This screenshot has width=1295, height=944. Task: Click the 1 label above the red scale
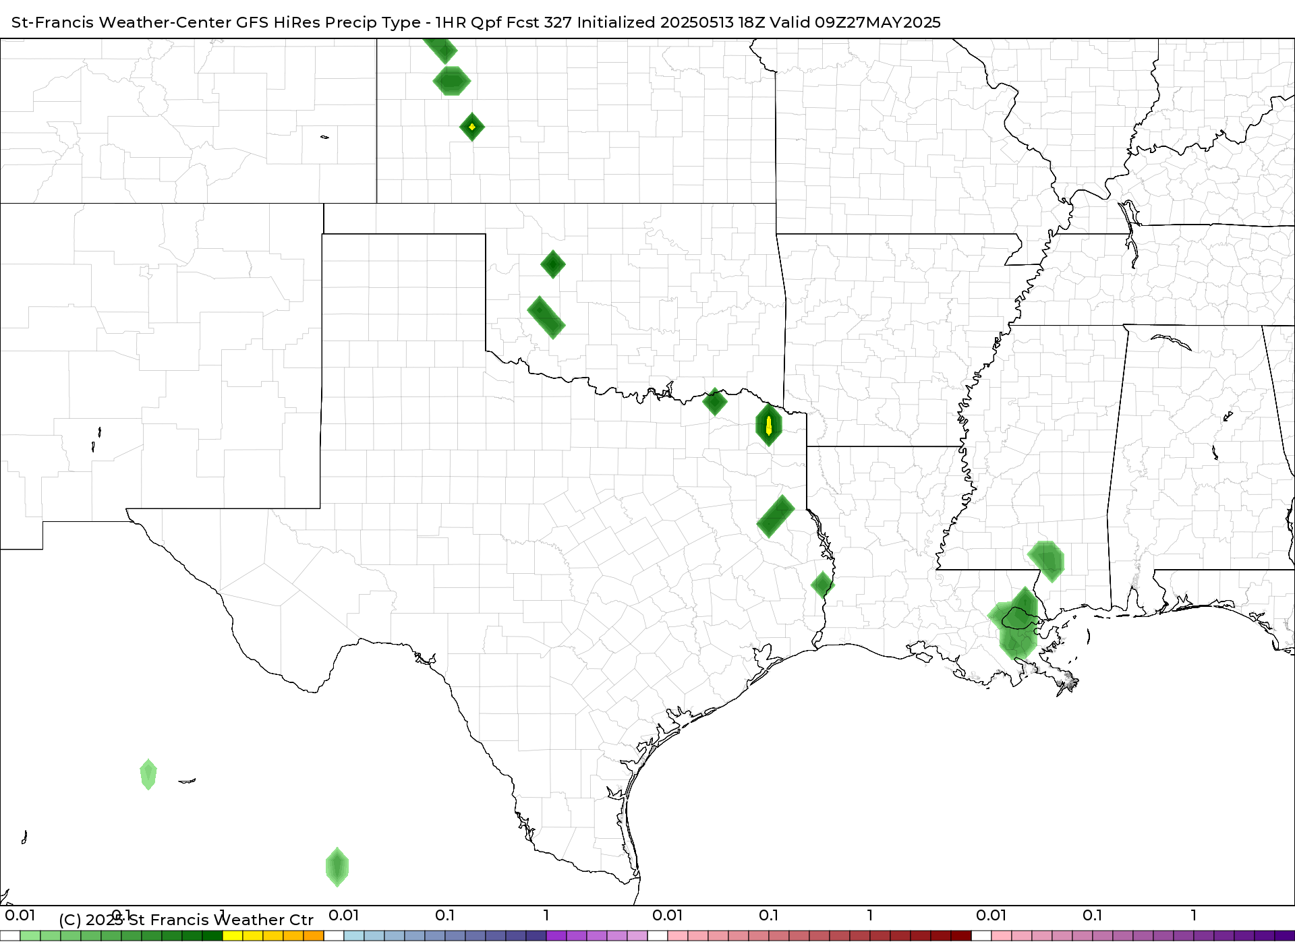pos(870,915)
